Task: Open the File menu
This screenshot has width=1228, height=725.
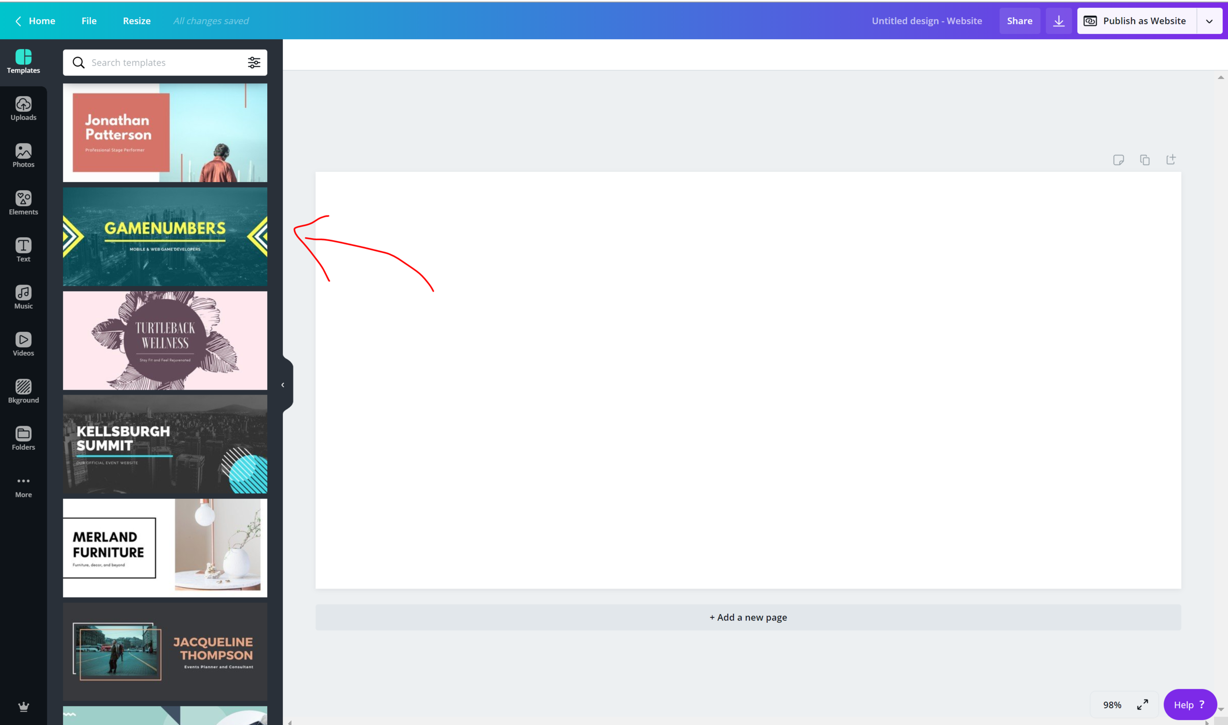Action: 89,21
